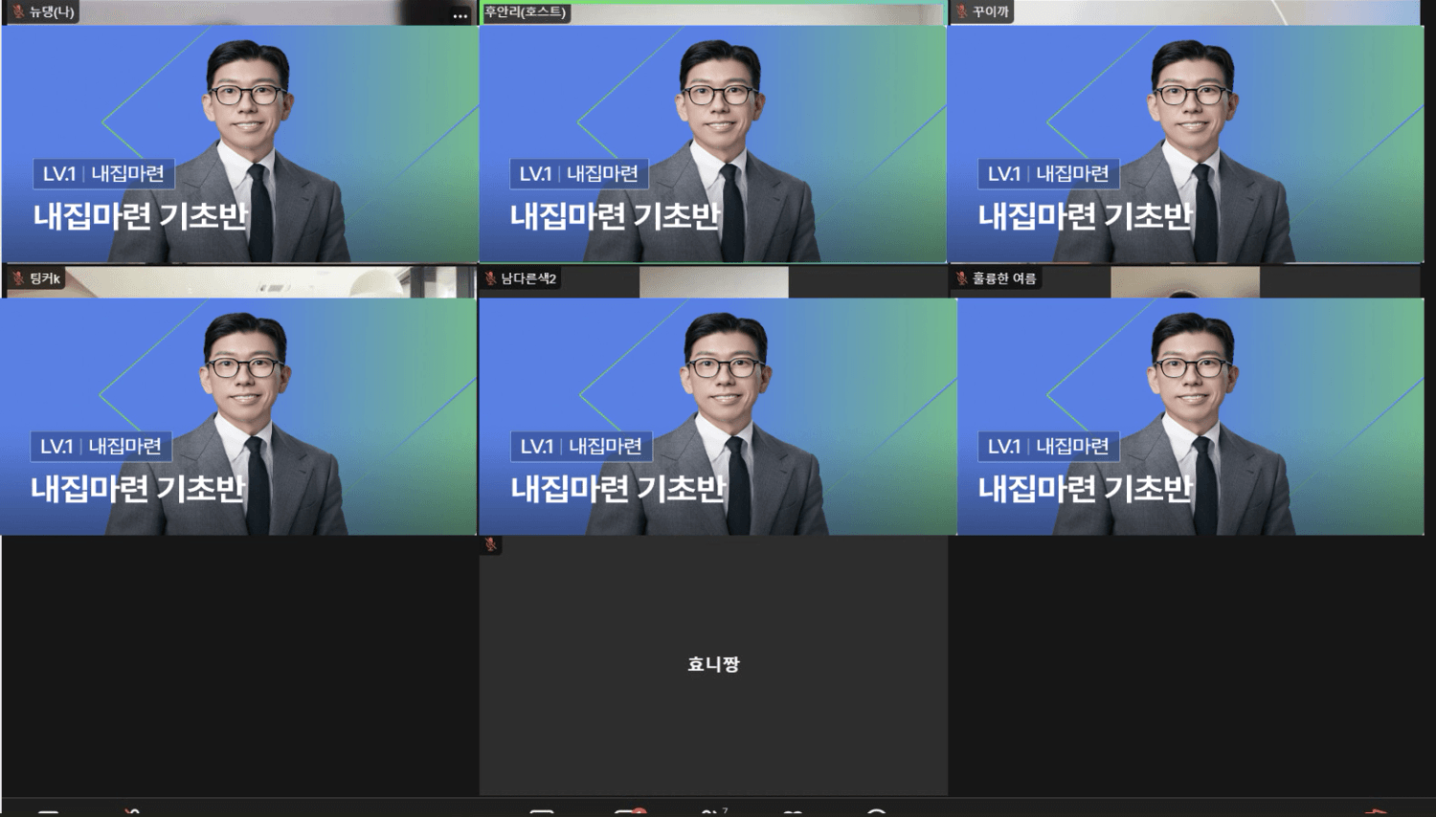Select the host 후안리's video tile
The width and height of the screenshot is (1436, 817).
pos(713,132)
